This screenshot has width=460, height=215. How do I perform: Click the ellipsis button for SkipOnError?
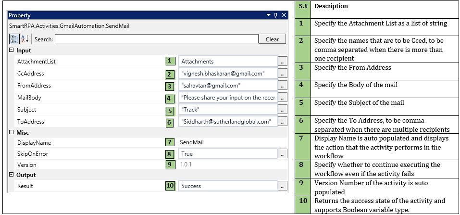coord(283,154)
